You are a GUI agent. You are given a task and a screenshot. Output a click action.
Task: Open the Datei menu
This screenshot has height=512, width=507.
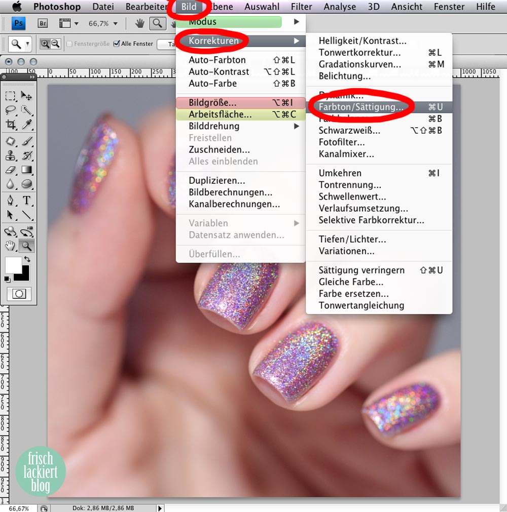click(103, 6)
